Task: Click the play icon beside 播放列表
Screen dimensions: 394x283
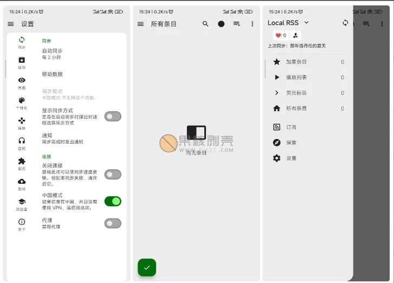Action: [x=276, y=78]
